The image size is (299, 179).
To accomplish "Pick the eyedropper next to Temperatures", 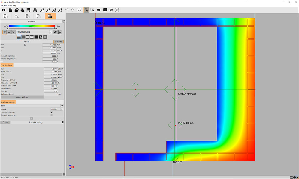I will [x=55, y=32].
